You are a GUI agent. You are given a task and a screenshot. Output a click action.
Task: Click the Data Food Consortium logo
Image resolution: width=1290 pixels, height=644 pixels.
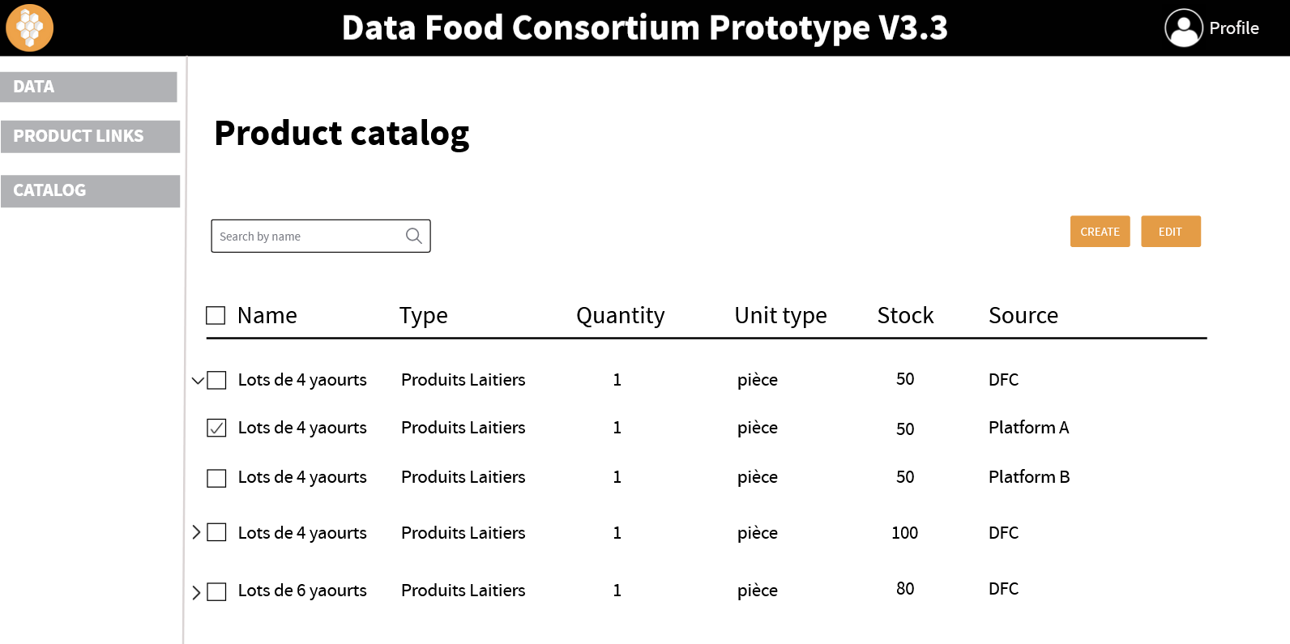pos(29,28)
